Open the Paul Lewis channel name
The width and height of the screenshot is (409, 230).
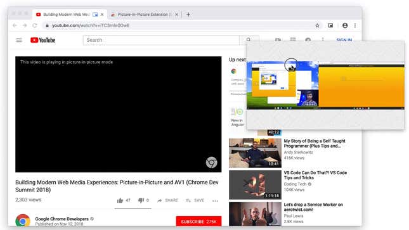[x=294, y=216]
